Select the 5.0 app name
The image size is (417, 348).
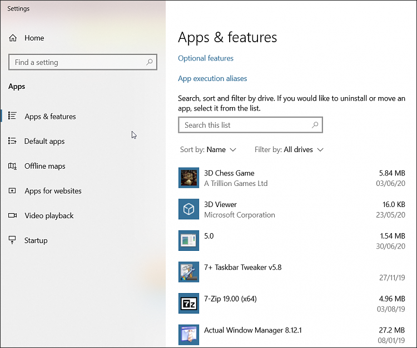tap(209, 236)
